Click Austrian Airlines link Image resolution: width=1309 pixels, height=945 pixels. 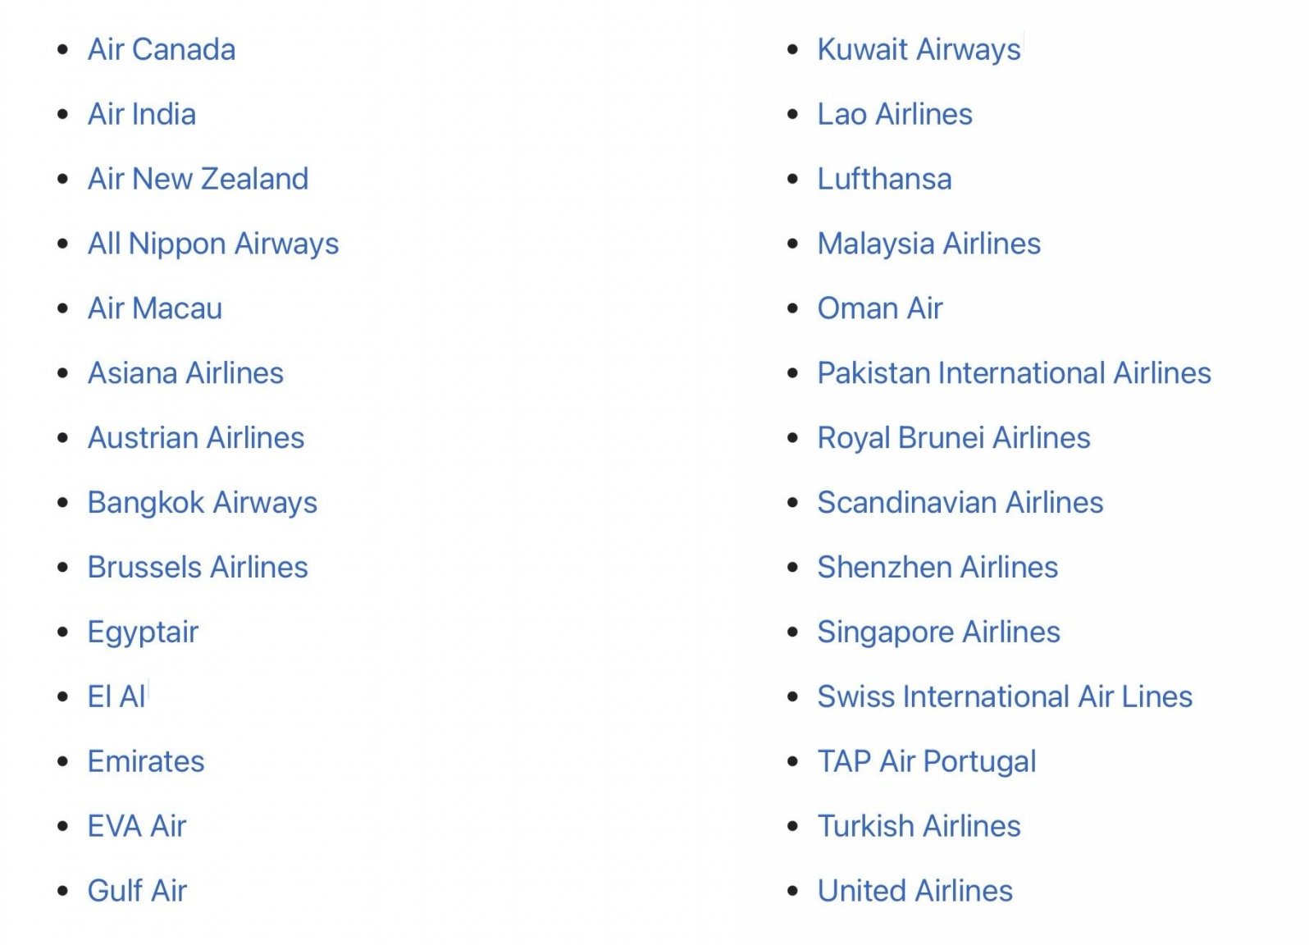(x=196, y=438)
